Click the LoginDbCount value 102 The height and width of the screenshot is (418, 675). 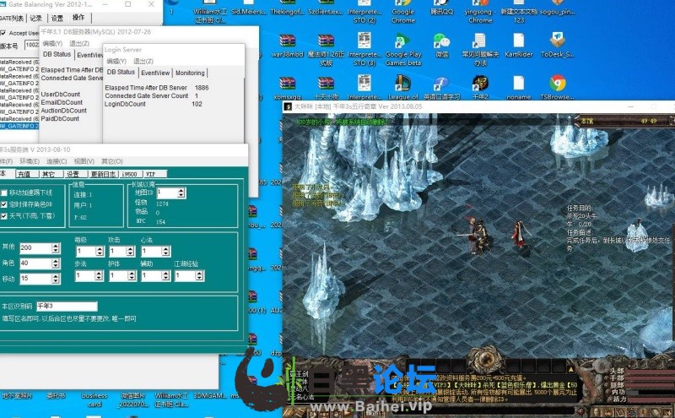pos(197,104)
